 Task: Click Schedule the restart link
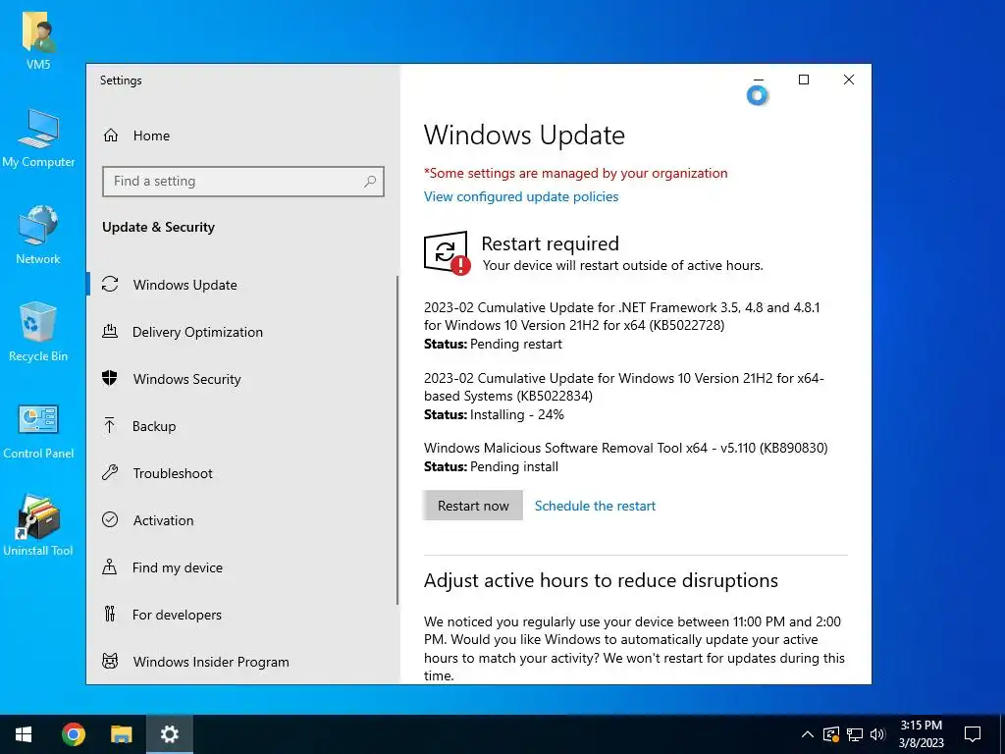595,506
